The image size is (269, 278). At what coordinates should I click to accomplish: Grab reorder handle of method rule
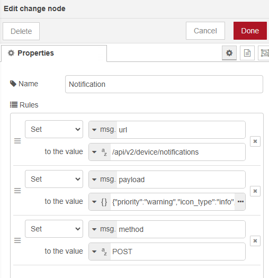pos(17,240)
